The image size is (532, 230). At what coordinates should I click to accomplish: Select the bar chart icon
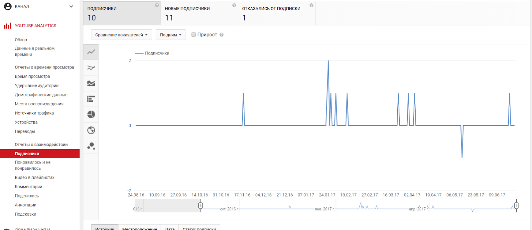pos(91,99)
